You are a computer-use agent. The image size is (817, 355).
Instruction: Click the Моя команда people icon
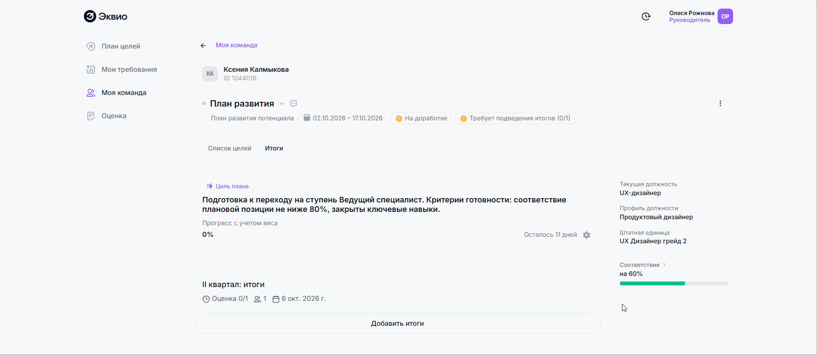tap(91, 93)
